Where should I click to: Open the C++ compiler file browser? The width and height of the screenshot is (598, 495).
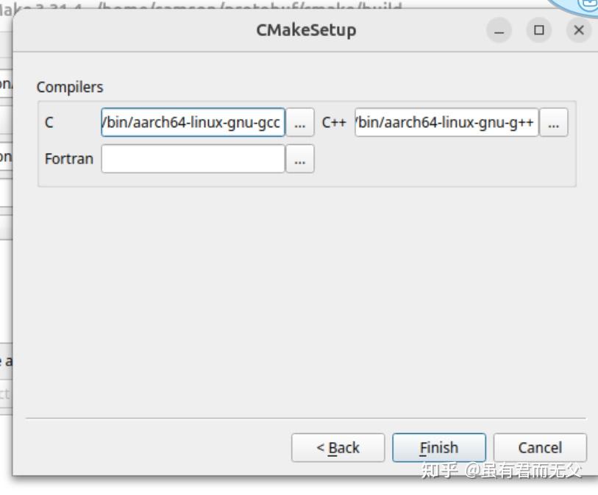point(553,123)
